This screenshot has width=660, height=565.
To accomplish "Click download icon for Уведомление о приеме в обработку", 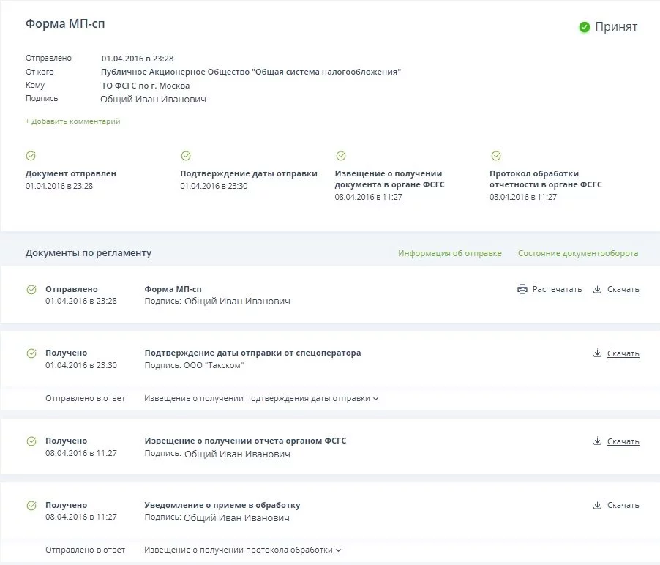I will pyautogui.click(x=597, y=505).
